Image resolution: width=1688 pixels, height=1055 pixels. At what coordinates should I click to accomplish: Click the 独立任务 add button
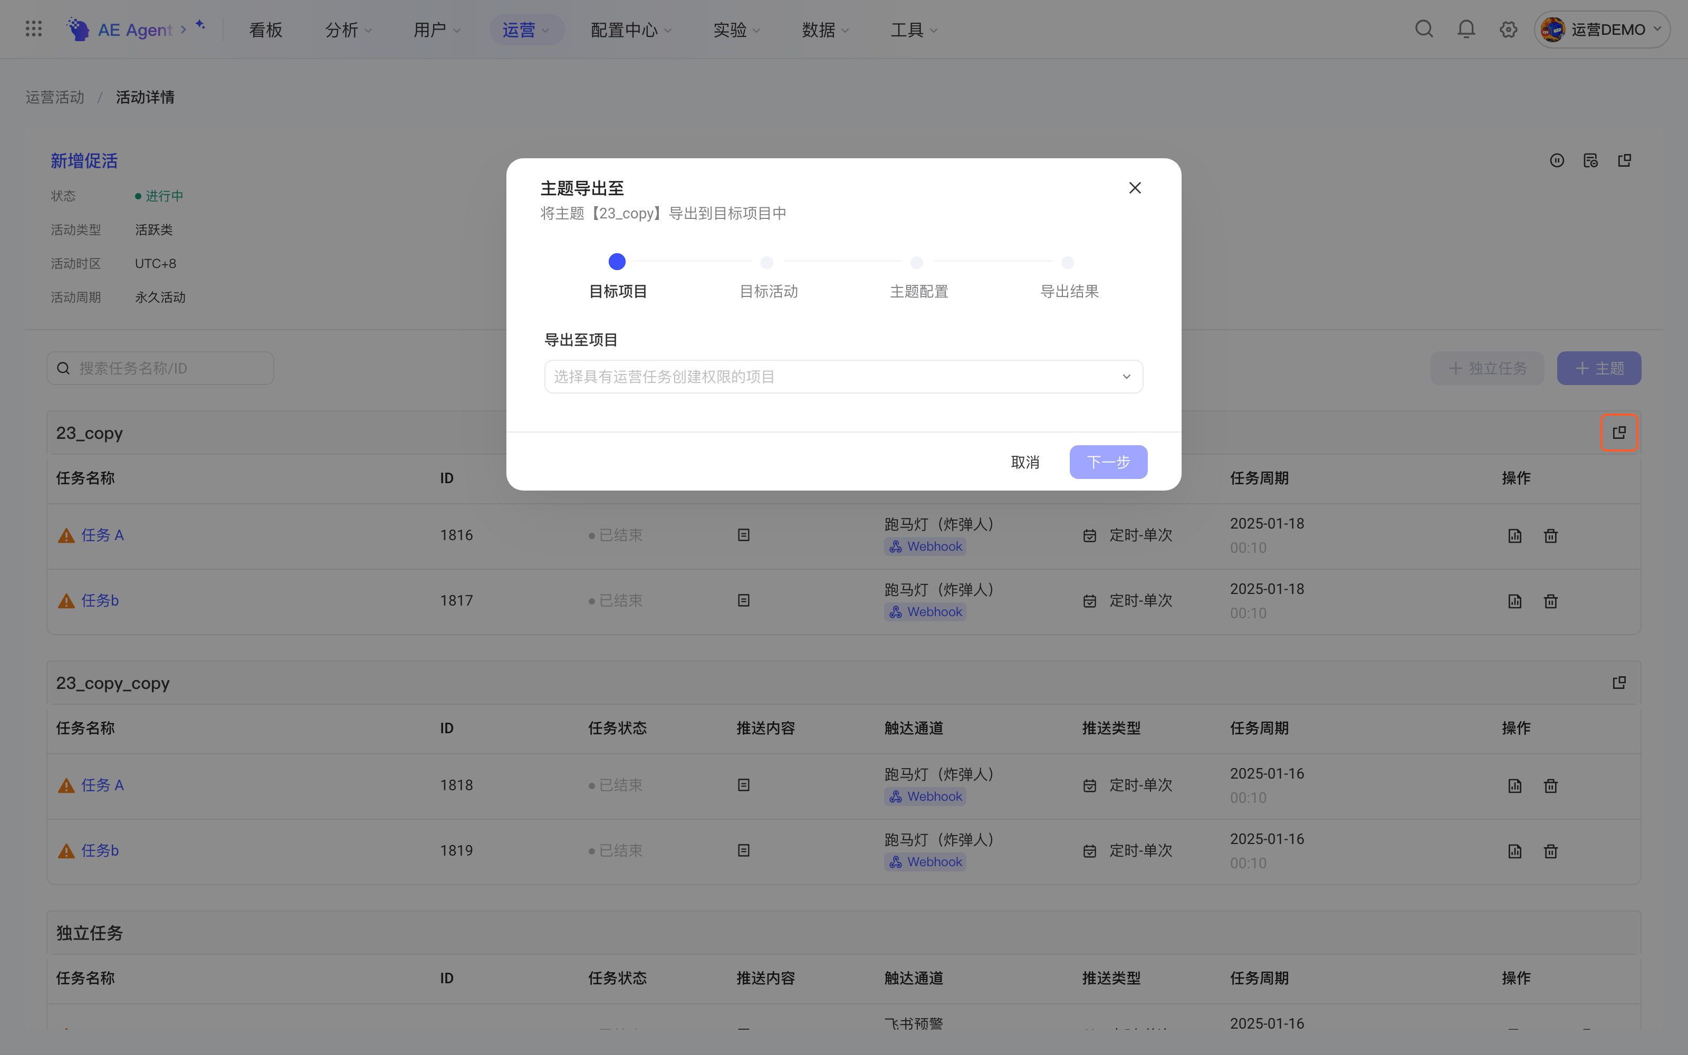(x=1487, y=368)
